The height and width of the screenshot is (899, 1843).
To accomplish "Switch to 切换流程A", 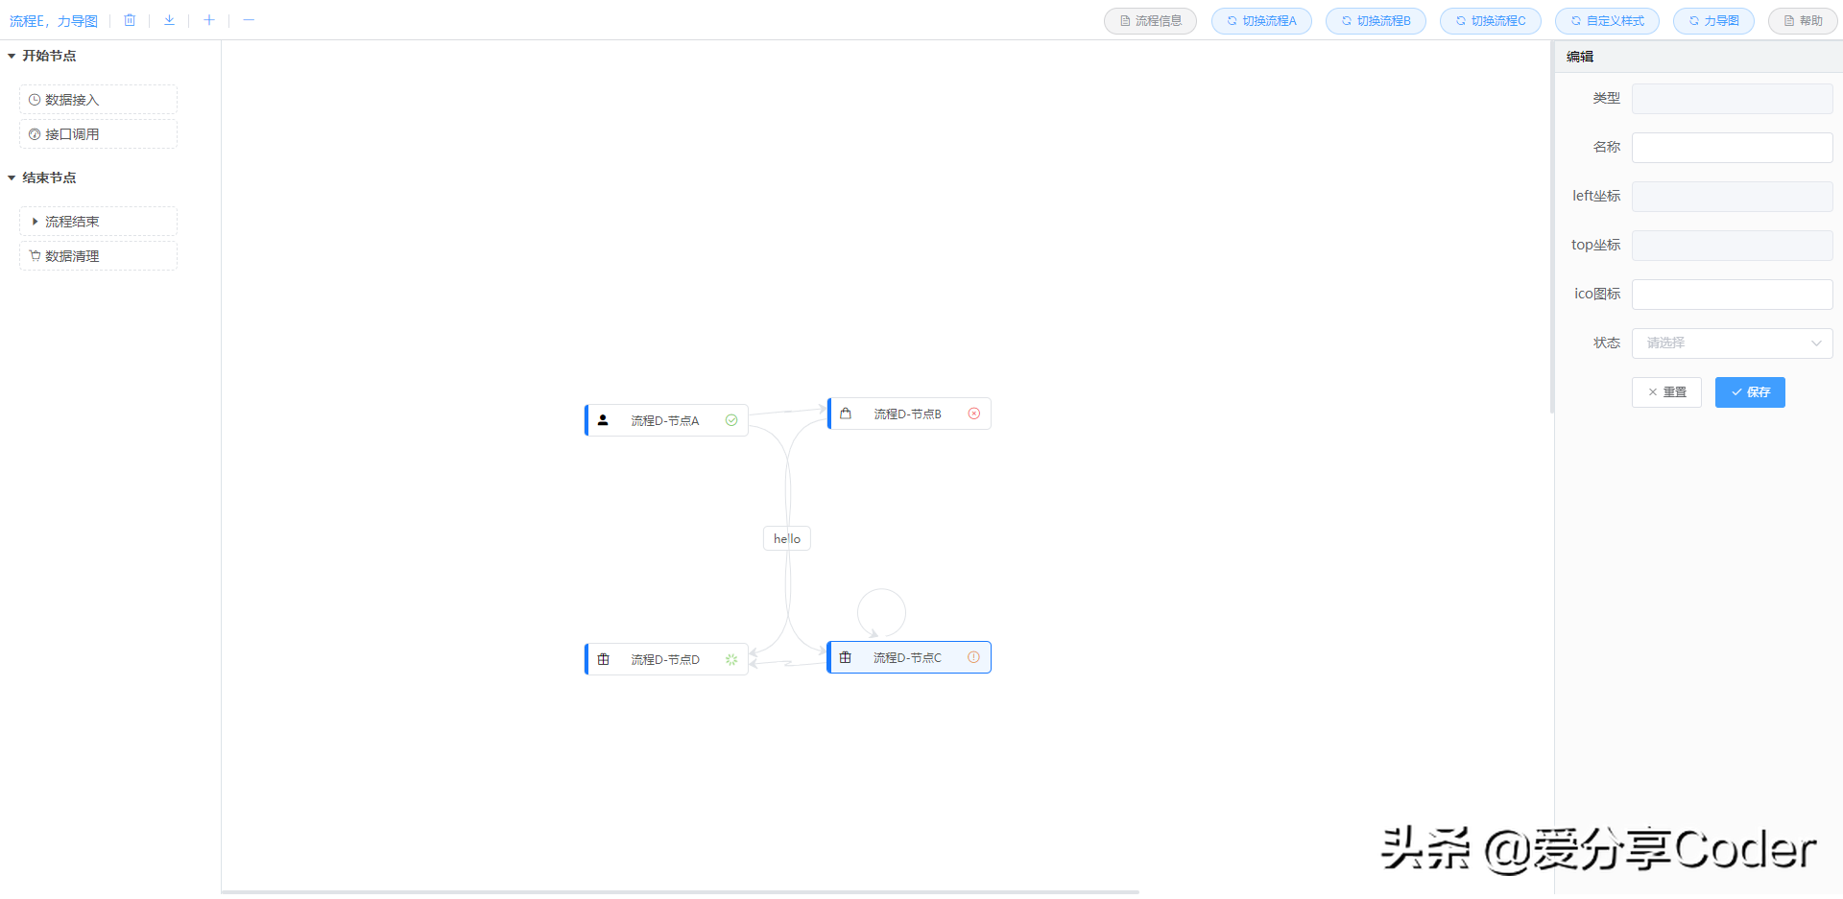I will click(1261, 21).
